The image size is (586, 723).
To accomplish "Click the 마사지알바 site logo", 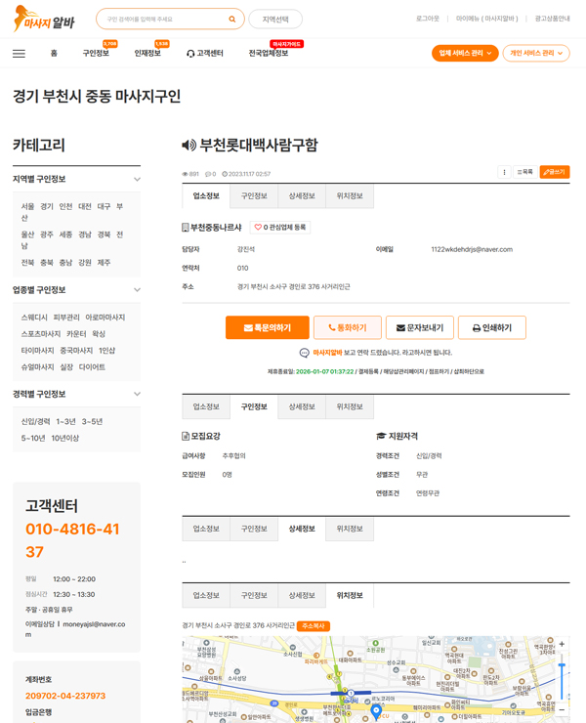I will tap(43, 19).
